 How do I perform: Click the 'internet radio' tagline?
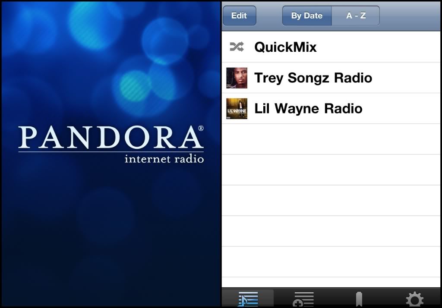(x=164, y=159)
